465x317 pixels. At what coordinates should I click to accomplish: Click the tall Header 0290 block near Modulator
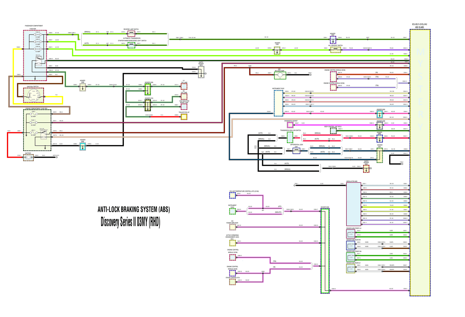tap(325, 251)
